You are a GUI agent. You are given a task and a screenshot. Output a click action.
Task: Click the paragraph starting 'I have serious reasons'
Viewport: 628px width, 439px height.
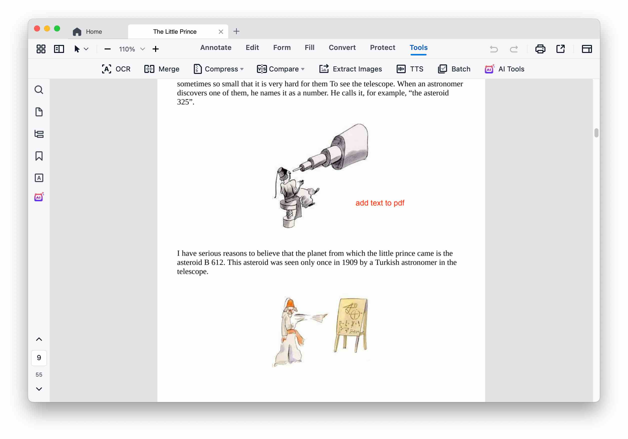click(x=317, y=262)
